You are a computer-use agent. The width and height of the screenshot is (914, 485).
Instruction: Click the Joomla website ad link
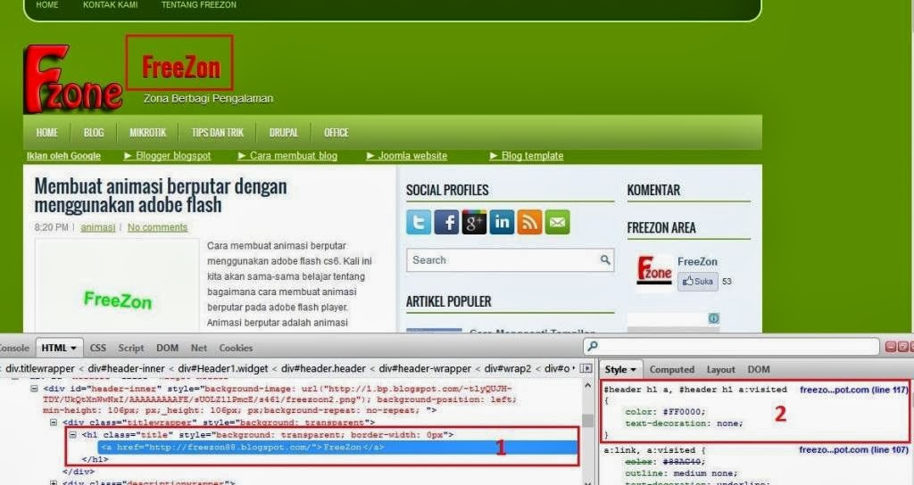click(x=407, y=155)
